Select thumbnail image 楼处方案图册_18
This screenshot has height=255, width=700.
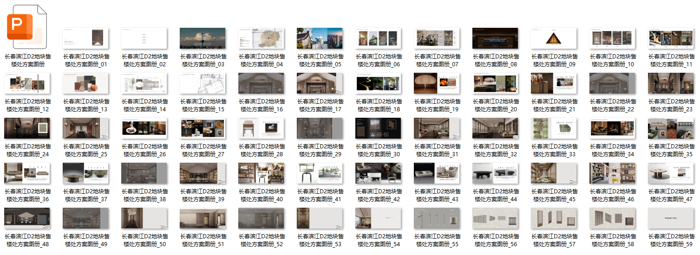378,83
